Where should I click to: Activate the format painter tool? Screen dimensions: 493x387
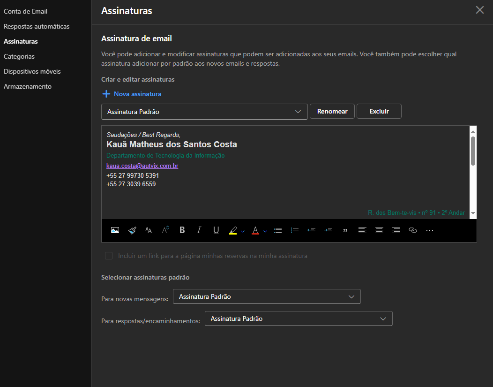point(132,230)
